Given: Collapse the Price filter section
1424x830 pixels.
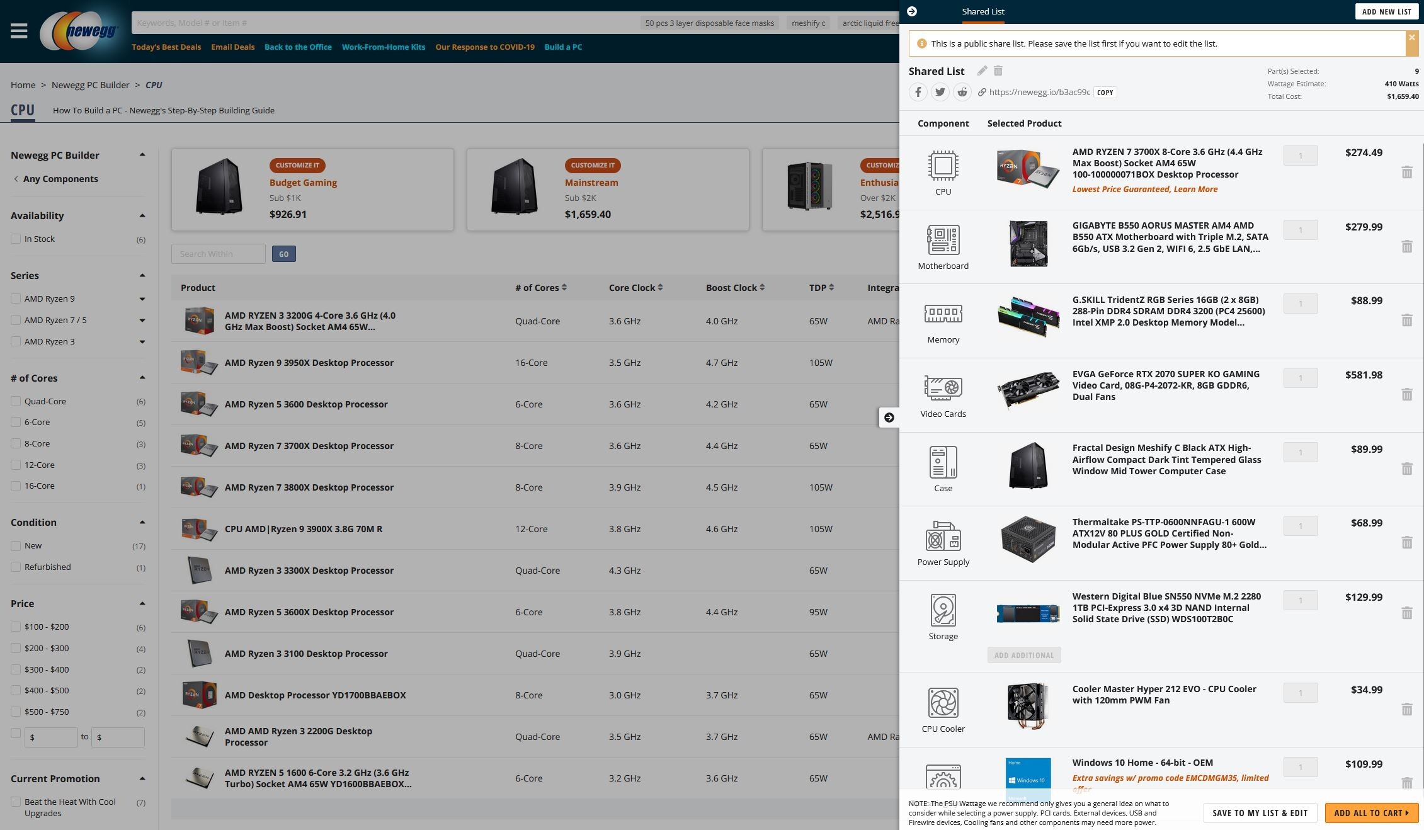Looking at the screenshot, I should tap(142, 603).
